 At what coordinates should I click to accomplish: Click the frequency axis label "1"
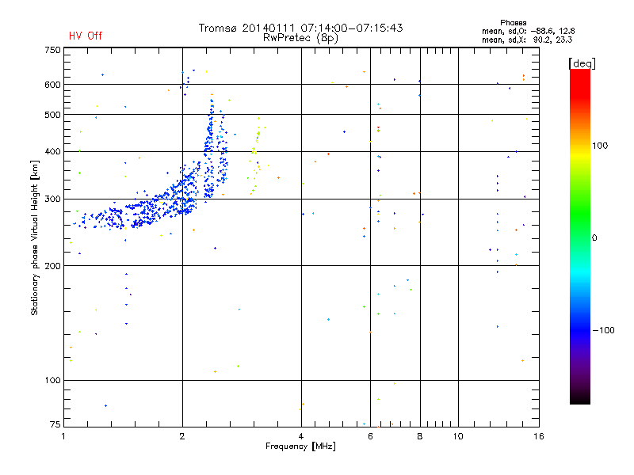(x=63, y=436)
